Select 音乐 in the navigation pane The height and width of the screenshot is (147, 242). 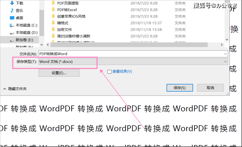pyautogui.click(x=19, y=10)
